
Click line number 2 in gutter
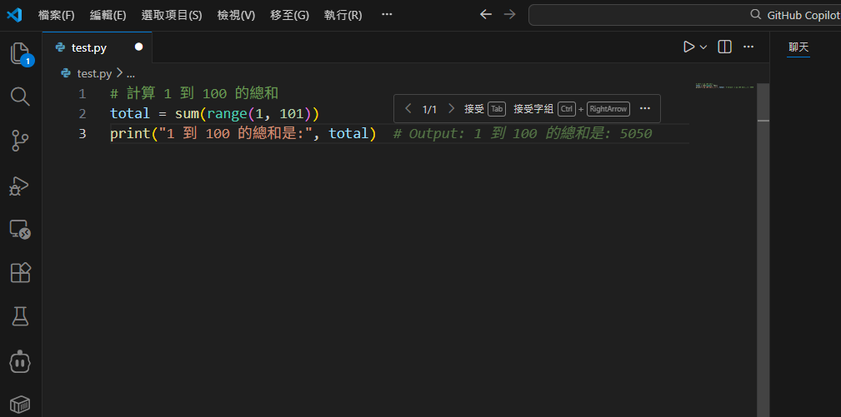(82, 114)
